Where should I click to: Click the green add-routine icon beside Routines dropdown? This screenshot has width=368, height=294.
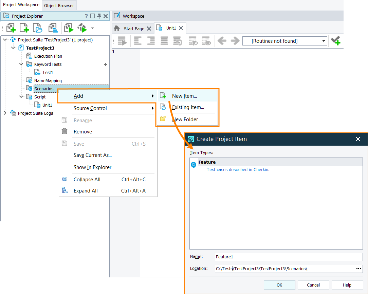click(336, 41)
